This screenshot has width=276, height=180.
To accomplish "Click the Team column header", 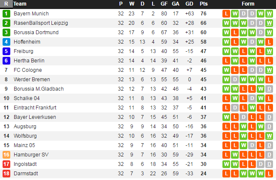I will pyautogui.click(x=20, y=4).
